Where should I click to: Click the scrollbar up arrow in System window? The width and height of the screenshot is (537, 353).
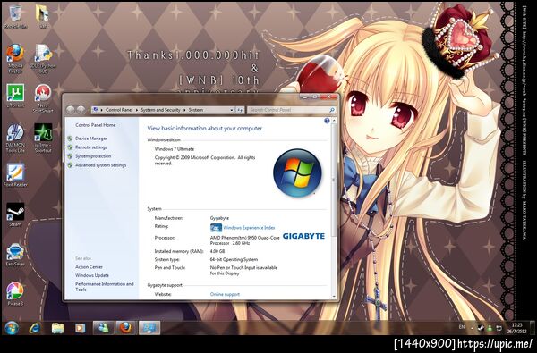pos(334,121)
